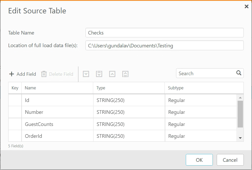
Task: Open the Type cell of the Id field
Action: [x=129, y=100]
